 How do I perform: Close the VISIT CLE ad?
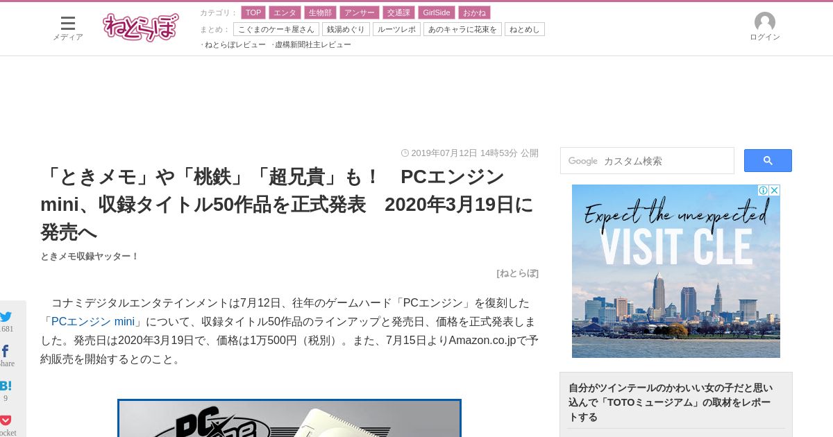(775, 190)
